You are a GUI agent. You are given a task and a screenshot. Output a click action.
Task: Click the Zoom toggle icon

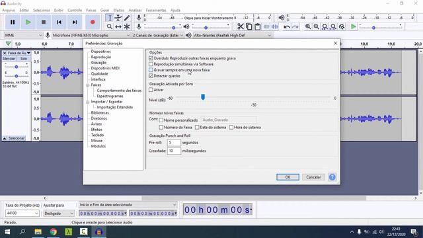click(342, 26)
